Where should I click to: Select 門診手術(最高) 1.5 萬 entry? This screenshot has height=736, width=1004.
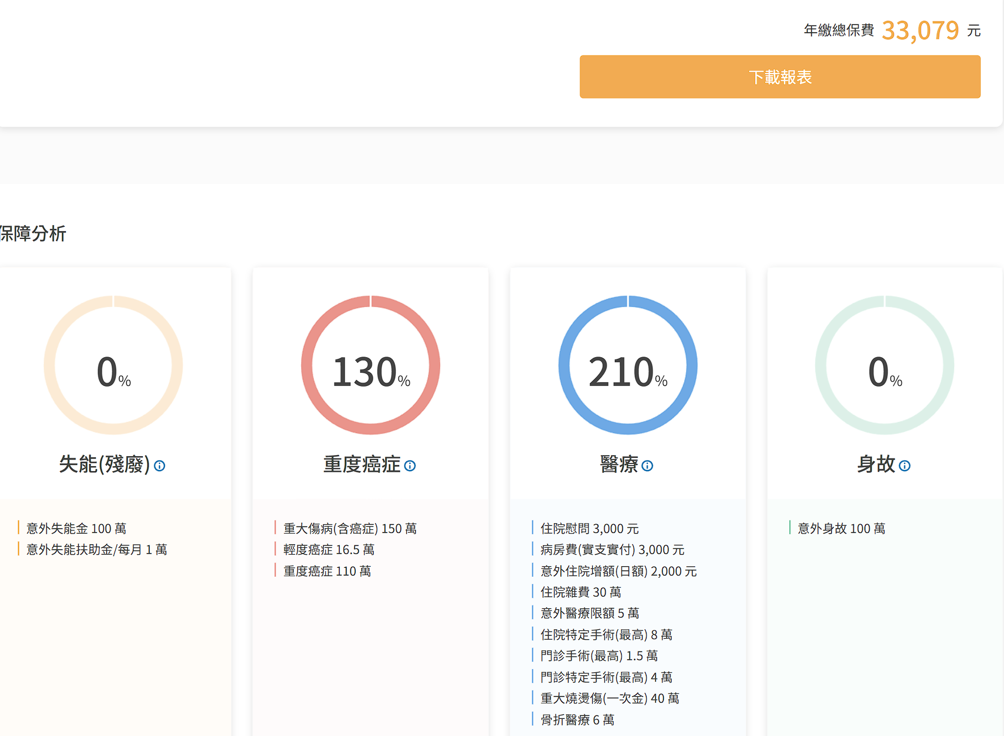pos(599,656)
